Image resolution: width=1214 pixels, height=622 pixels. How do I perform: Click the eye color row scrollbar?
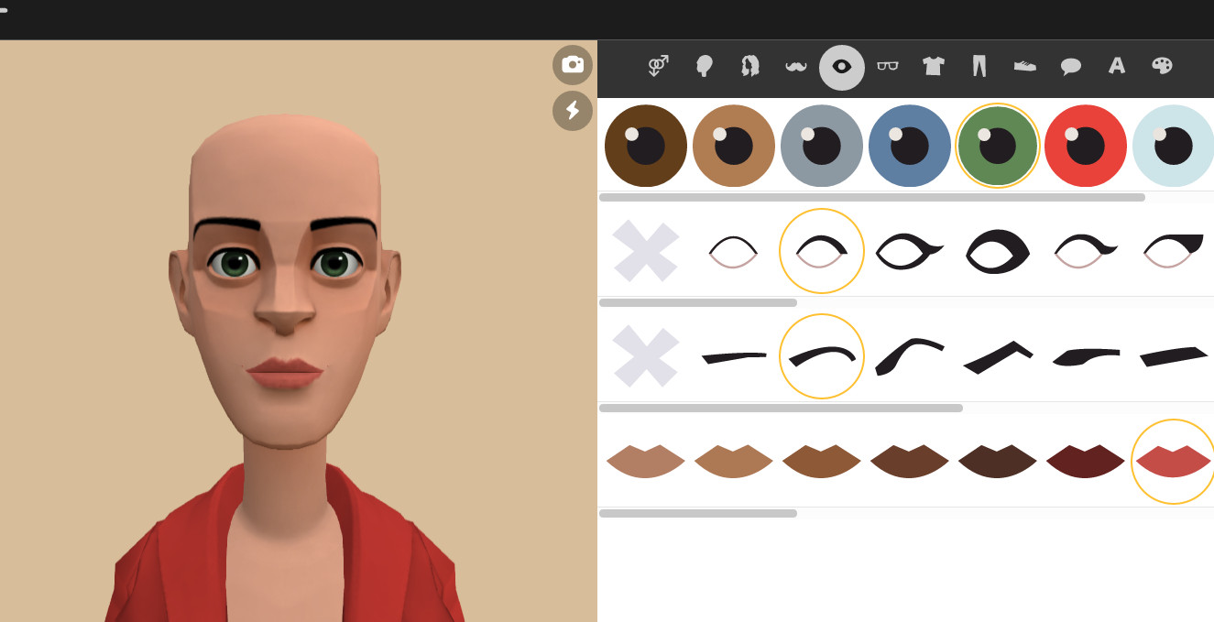coord(872,197)
